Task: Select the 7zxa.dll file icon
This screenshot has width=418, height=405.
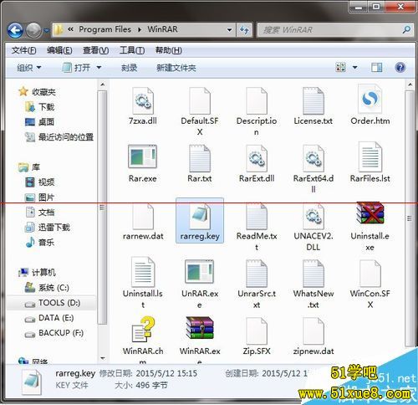Action: (x=143, y=100)
